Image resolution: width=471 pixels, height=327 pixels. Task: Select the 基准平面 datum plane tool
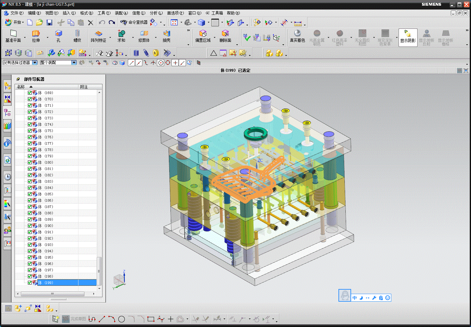[x=13, y=36]
